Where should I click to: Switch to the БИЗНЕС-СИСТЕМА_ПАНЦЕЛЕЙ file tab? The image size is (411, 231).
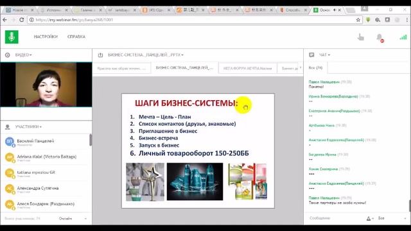tap(184, 68)
